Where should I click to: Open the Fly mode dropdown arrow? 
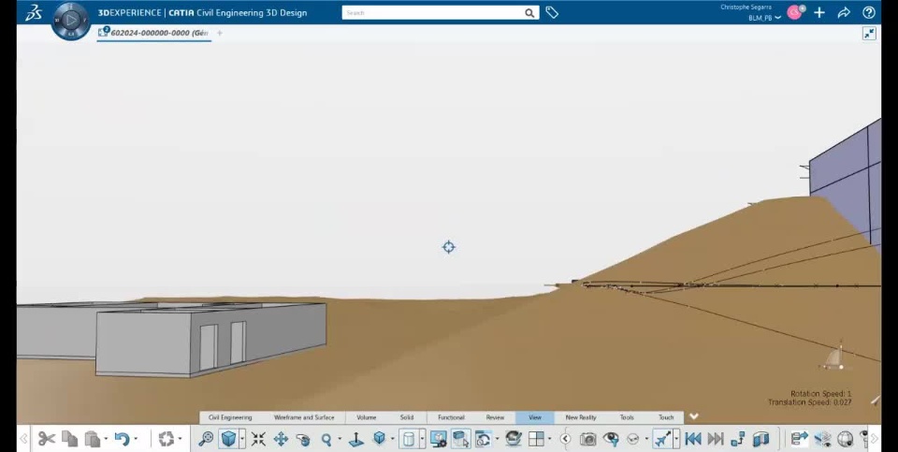click(676, 440)
